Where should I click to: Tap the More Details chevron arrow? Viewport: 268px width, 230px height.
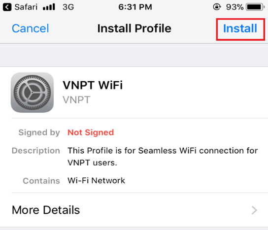pos(254,210)
